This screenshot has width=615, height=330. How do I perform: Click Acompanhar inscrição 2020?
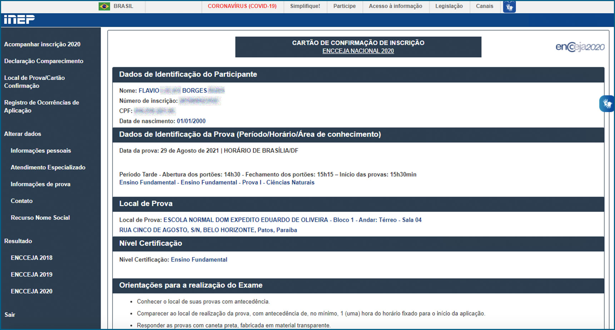(x=42, y=44)
